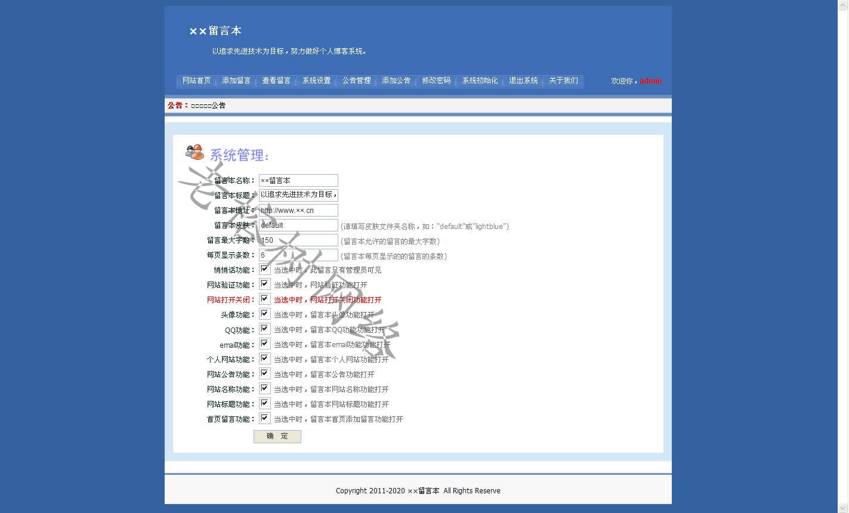Screen dimensions: 849x513
Task: Click the 留言最大字数 input field
Action: pos(298,240)
